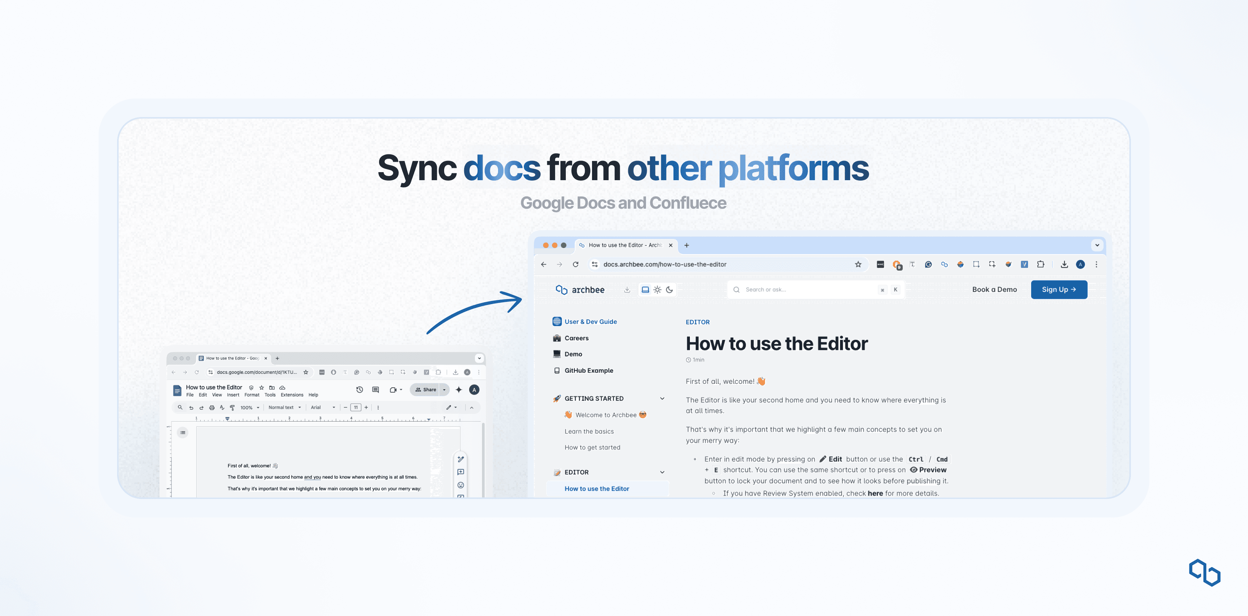Viewport: 1248px width, 616px height.
Task: Open version history in Google Docs
Action: click(359, 389)
